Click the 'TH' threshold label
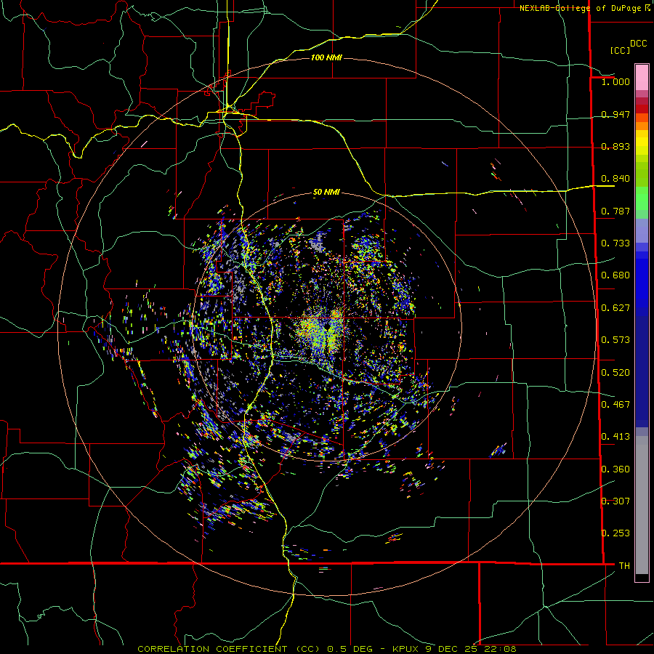This screenshot has height=654, width=654. (x=624, y=565)
